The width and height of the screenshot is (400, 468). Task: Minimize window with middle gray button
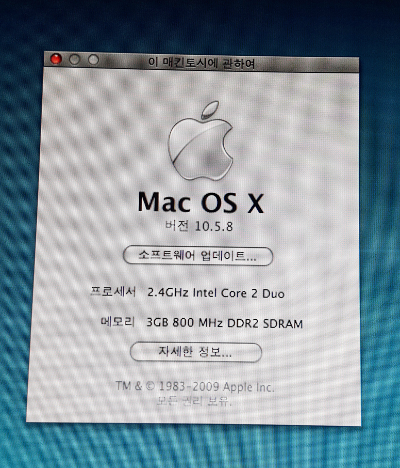pyautogui.click(x=75, y=60)
